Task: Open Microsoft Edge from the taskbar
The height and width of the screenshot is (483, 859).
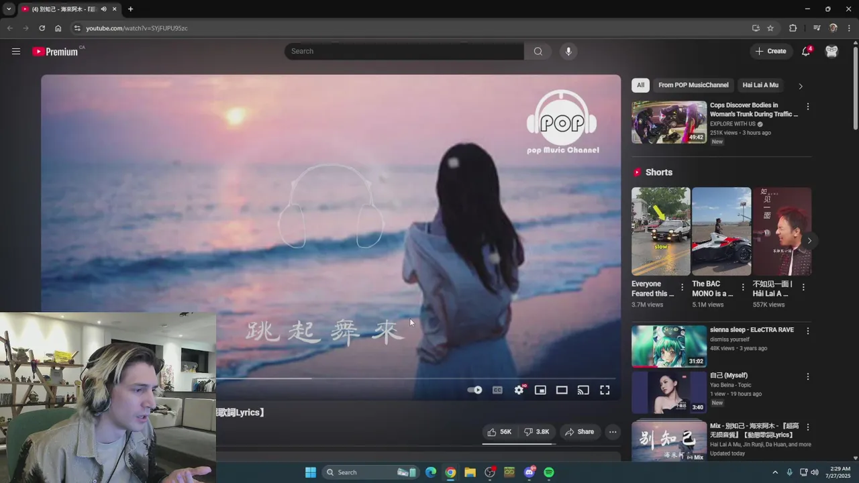Action: coord(431,472)
